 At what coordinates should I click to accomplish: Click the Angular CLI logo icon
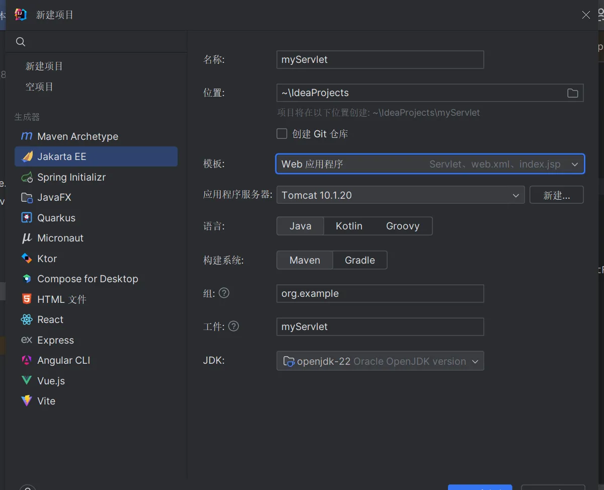pos(27,360)
